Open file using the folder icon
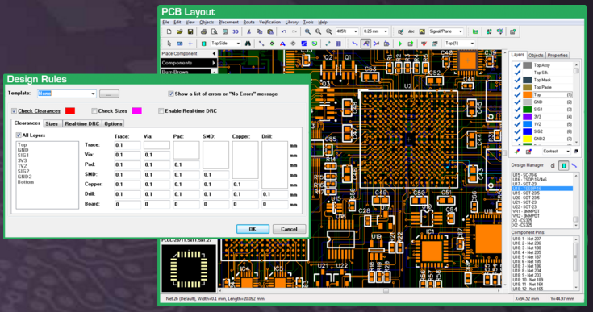The image size is (593, 312). (180, 31)
